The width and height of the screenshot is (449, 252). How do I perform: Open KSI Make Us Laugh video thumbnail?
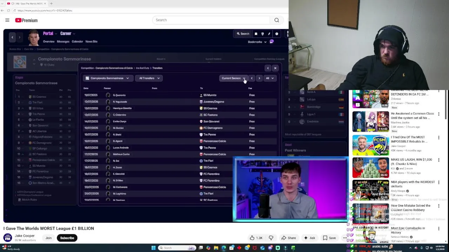click(x=370, y=167)
